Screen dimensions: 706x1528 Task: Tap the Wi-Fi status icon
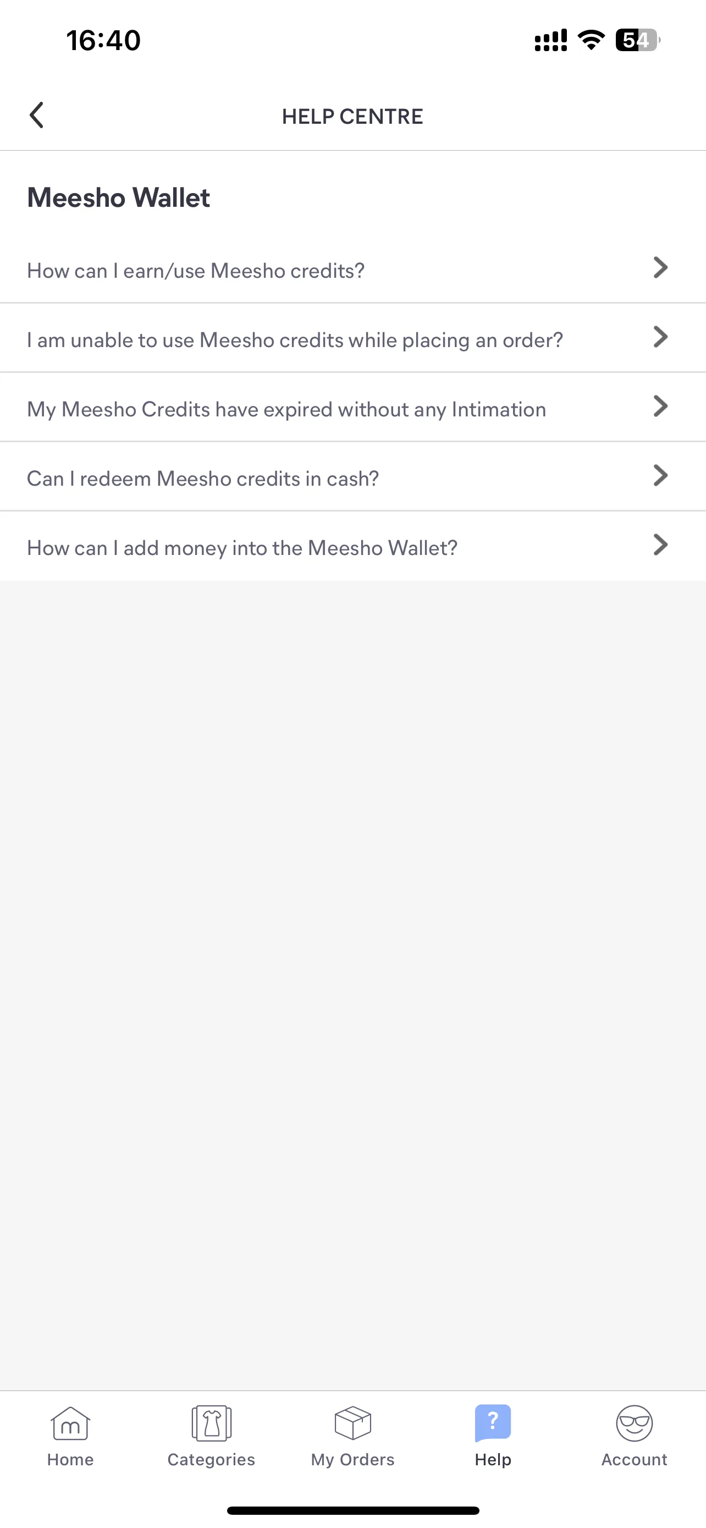[591, 40]
